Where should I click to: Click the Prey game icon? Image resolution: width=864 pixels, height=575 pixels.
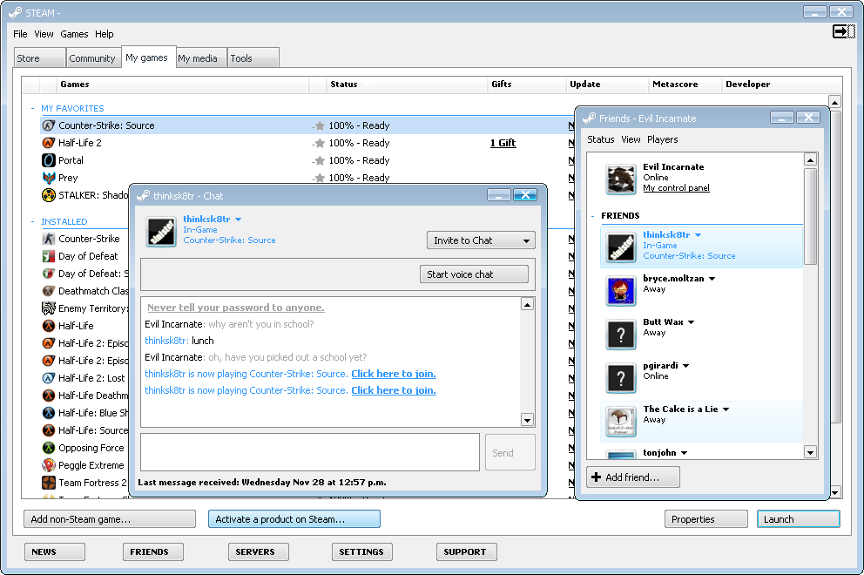49,178
